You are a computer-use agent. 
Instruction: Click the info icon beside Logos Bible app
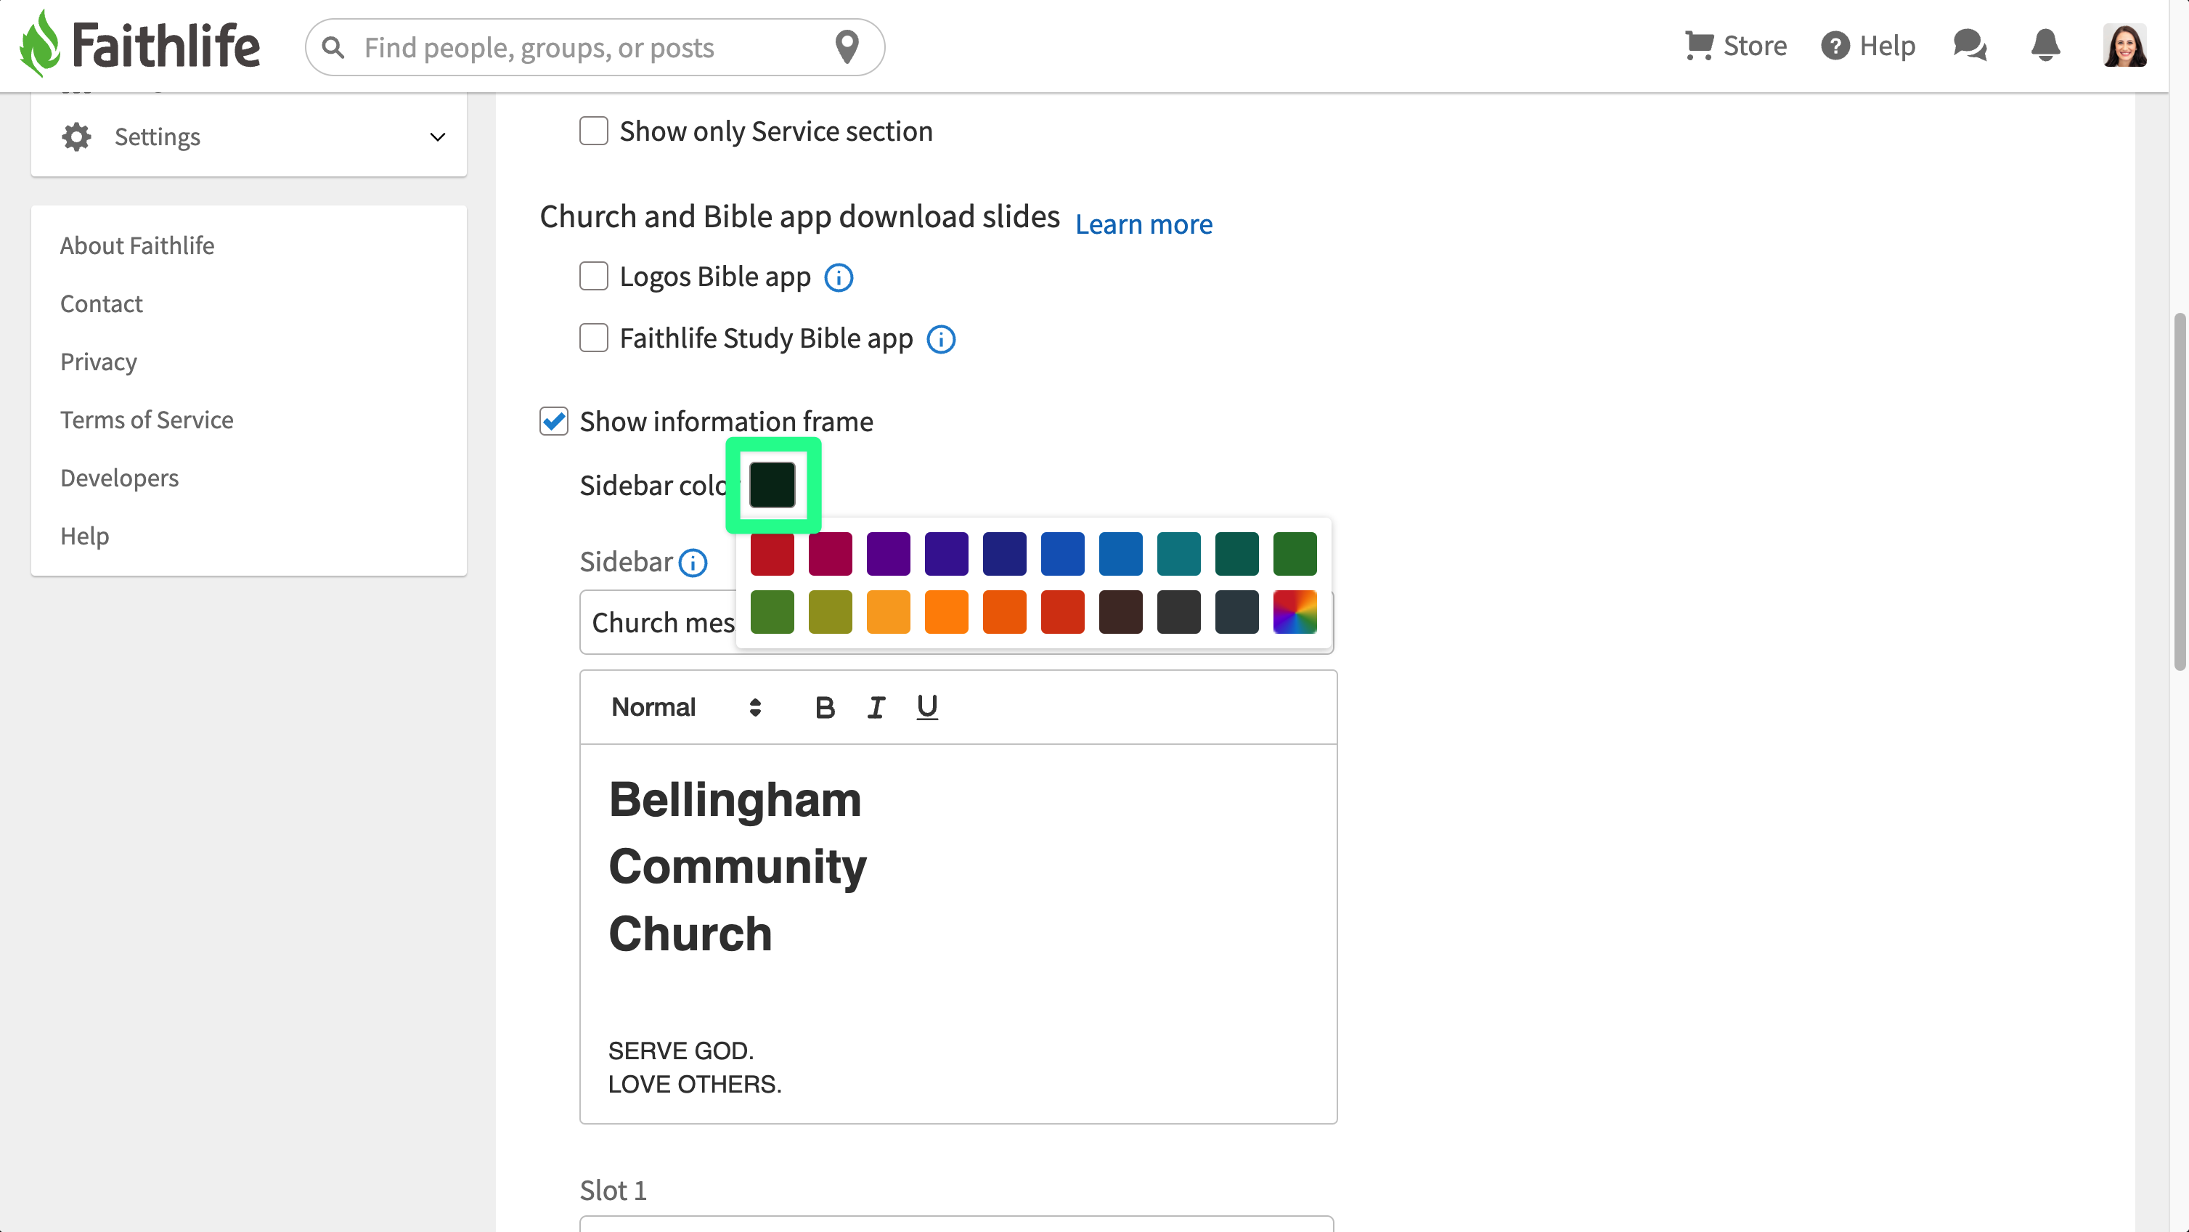(839, 278)
